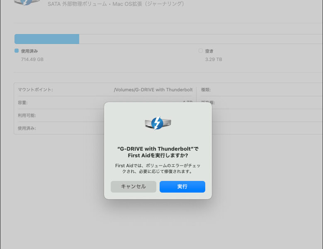Cancel the First Aid dialog with キャンセル
The image size is (323, 249).
coord(133,187)
